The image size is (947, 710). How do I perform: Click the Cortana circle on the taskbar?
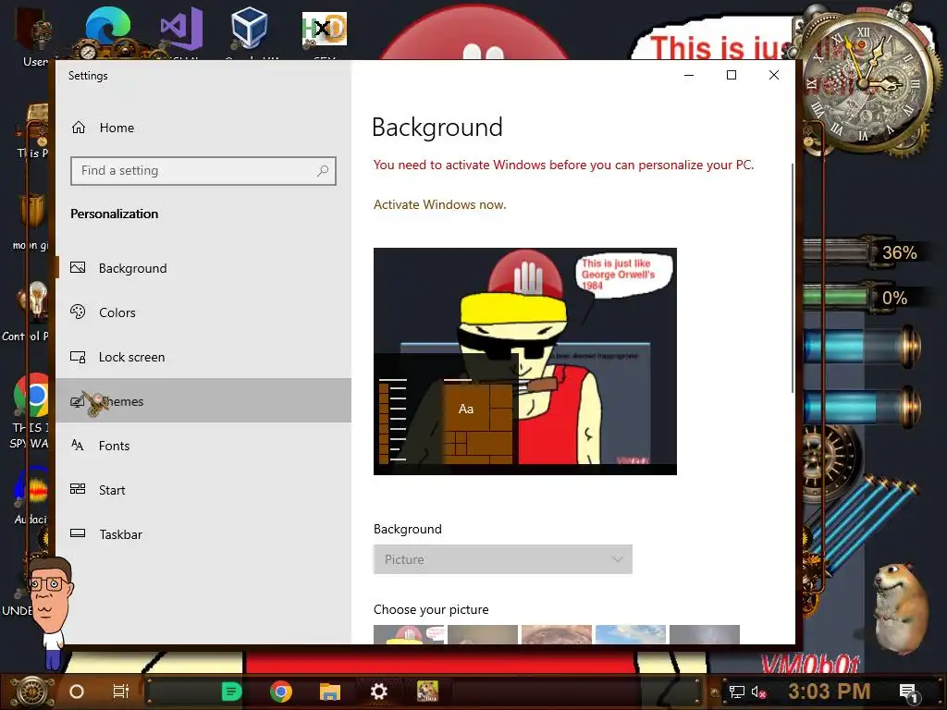click(77, 692)
